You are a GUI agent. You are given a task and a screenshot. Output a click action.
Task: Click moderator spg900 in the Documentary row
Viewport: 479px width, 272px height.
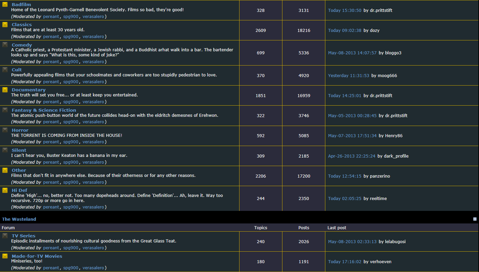tap(71, 102)
